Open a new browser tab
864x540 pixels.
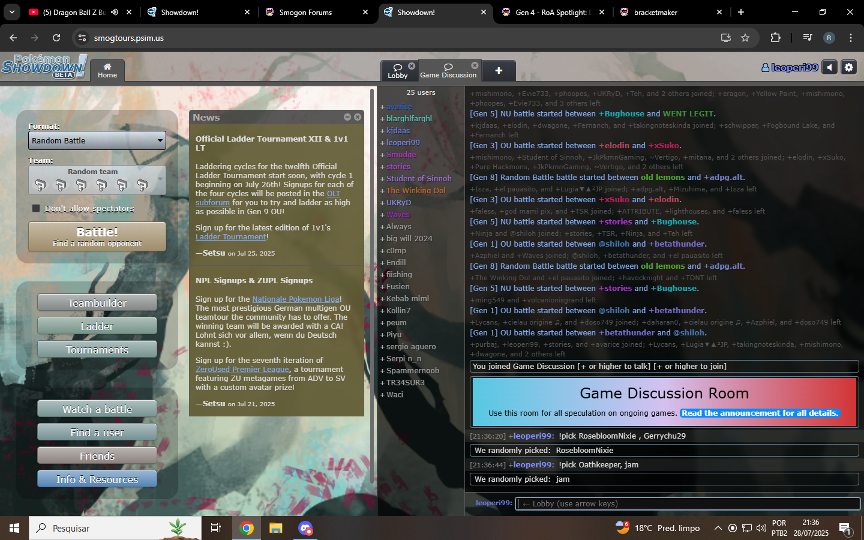tap(741, 12)
